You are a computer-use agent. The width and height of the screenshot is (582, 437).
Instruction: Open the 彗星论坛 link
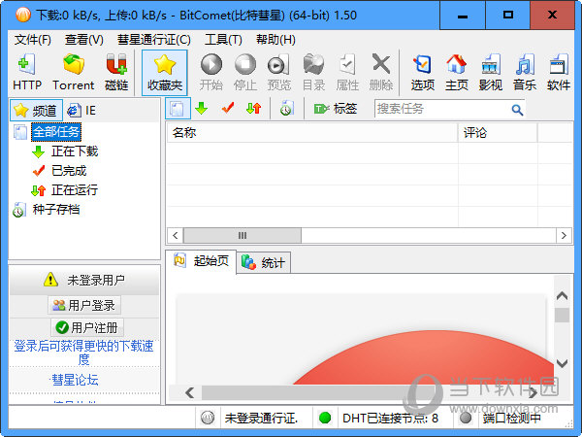click(75, 380)
